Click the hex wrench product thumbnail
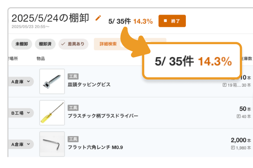 pyautogui.click(x=52, y=144)
